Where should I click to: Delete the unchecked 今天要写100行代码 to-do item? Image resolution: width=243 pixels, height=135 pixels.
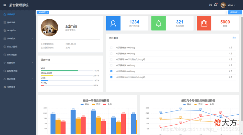pyautogui.click(x=232, y=59)
